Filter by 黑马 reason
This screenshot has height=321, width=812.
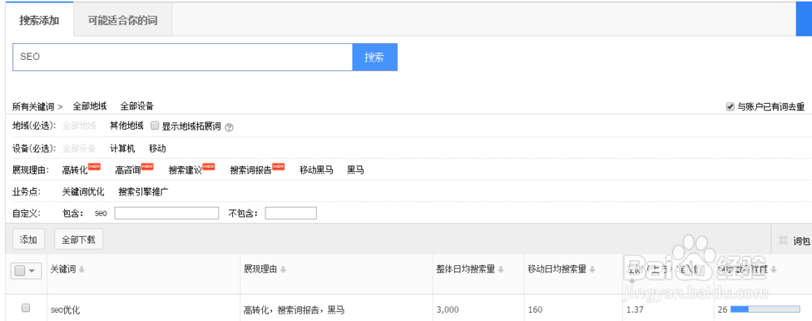(356, 170)
